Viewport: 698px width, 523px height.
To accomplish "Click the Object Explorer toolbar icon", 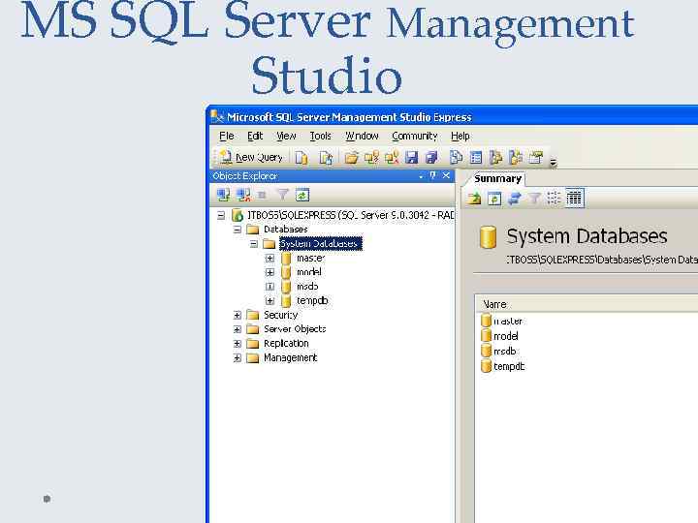I will [x=495, y=158].
